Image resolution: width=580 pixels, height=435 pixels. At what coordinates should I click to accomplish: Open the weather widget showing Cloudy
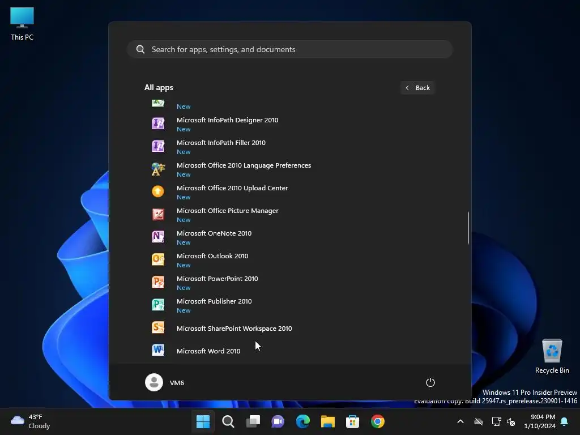[x=31, y=421]
